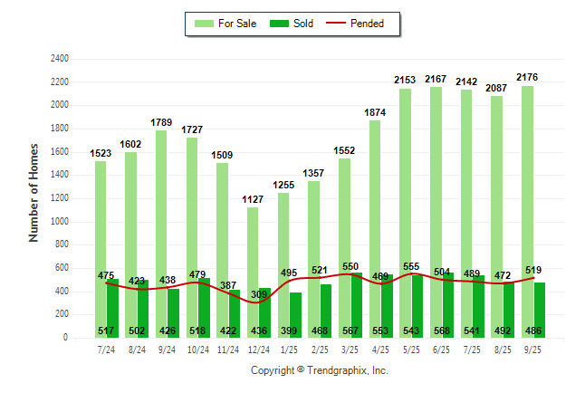Viewport: 585px width, 393px height.
Task: Toggle the Sold series legend label
Action: coord(303,24)
